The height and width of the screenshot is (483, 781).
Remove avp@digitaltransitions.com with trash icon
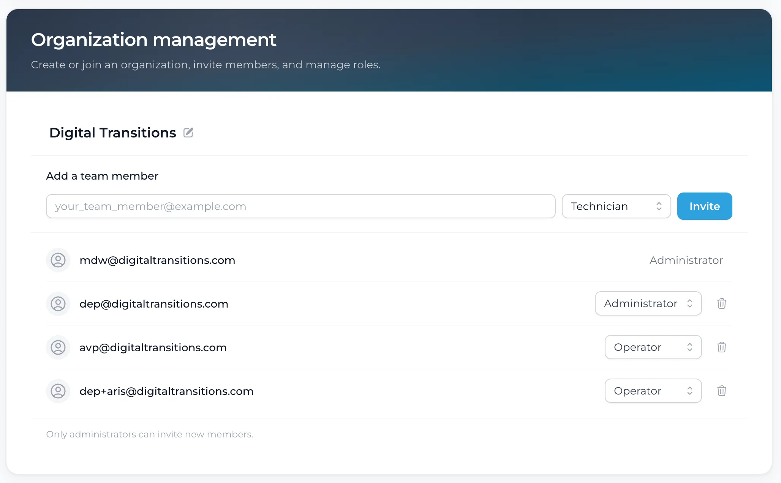(721, 347)
